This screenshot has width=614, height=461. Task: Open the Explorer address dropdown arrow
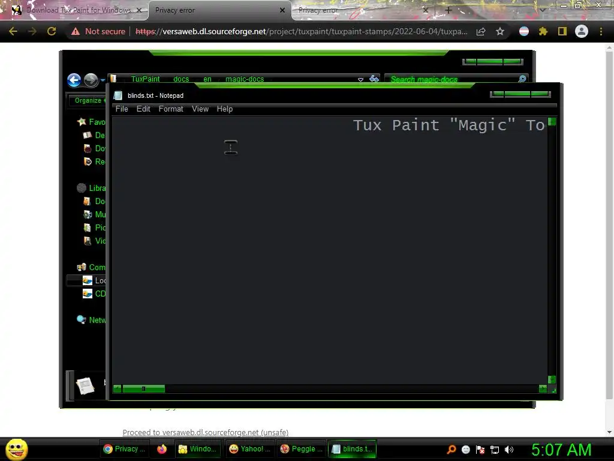coord(360,79)
